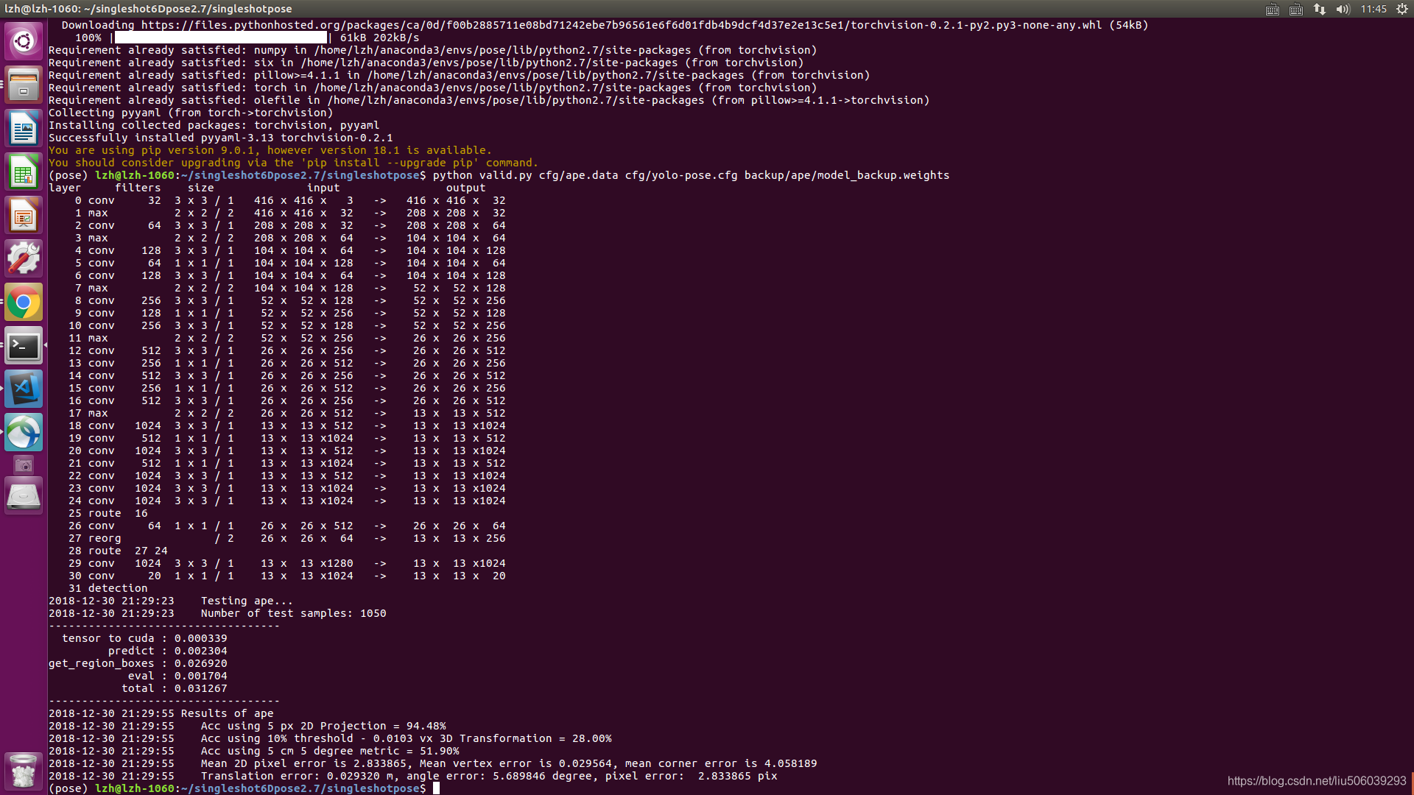
Task: Open the sound volume indicator menu
Action: pos(1343,9)
